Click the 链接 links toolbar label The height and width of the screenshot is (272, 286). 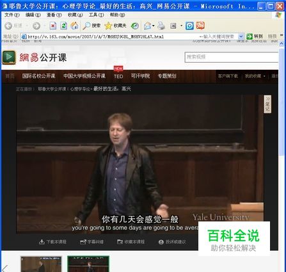point(272,36)
